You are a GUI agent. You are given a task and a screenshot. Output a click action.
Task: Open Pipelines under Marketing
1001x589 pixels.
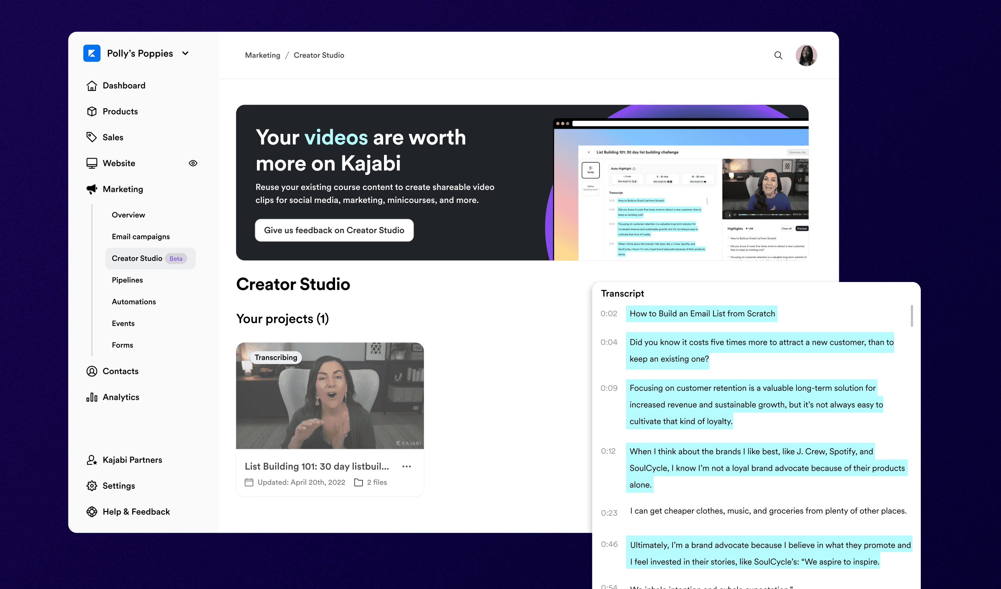point(127,280)
